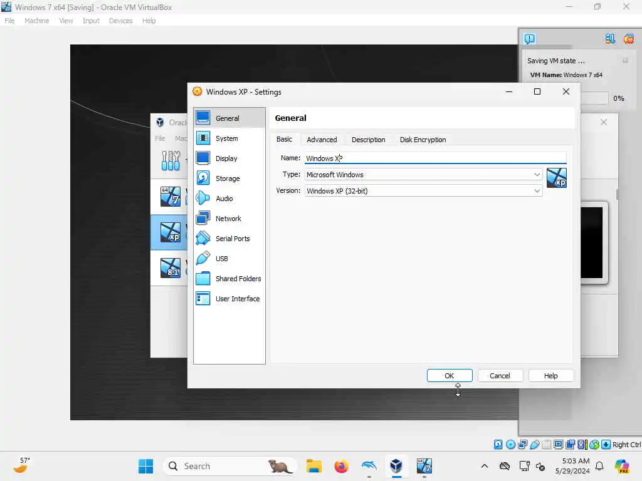Open Display settings category
Viewport: 642px width, 481px height.
coord(229,158)
